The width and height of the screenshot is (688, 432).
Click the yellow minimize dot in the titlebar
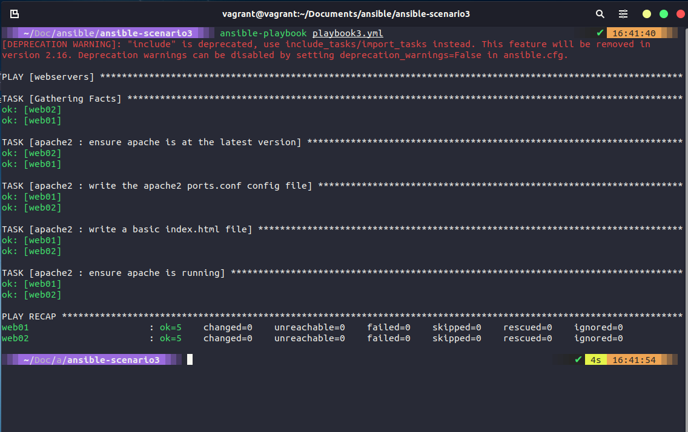(646, 12)
